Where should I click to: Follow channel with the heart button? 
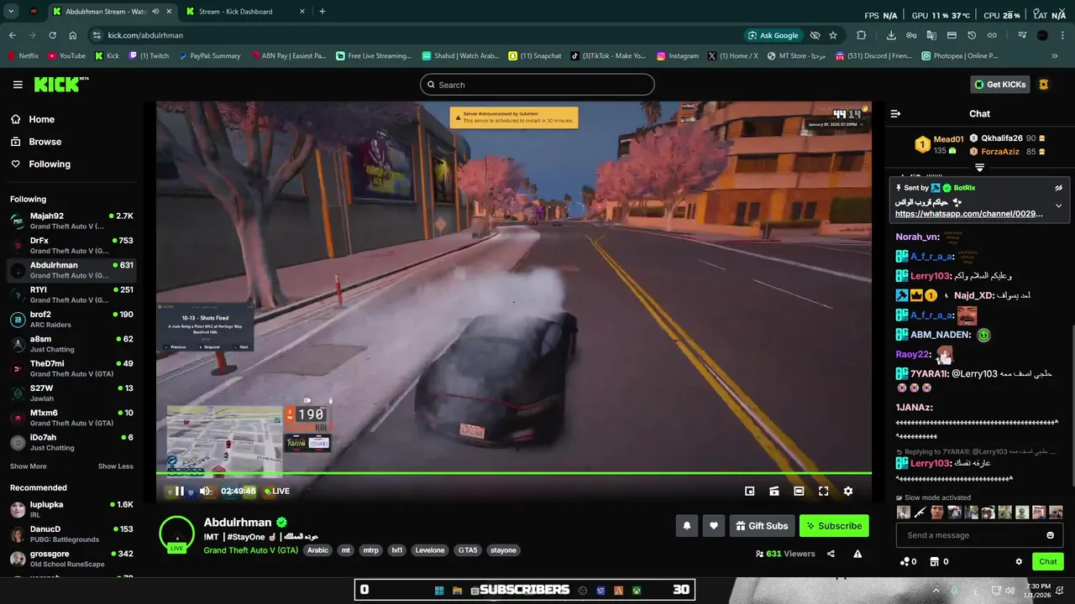pyautogui.click(x=714, y=526)
